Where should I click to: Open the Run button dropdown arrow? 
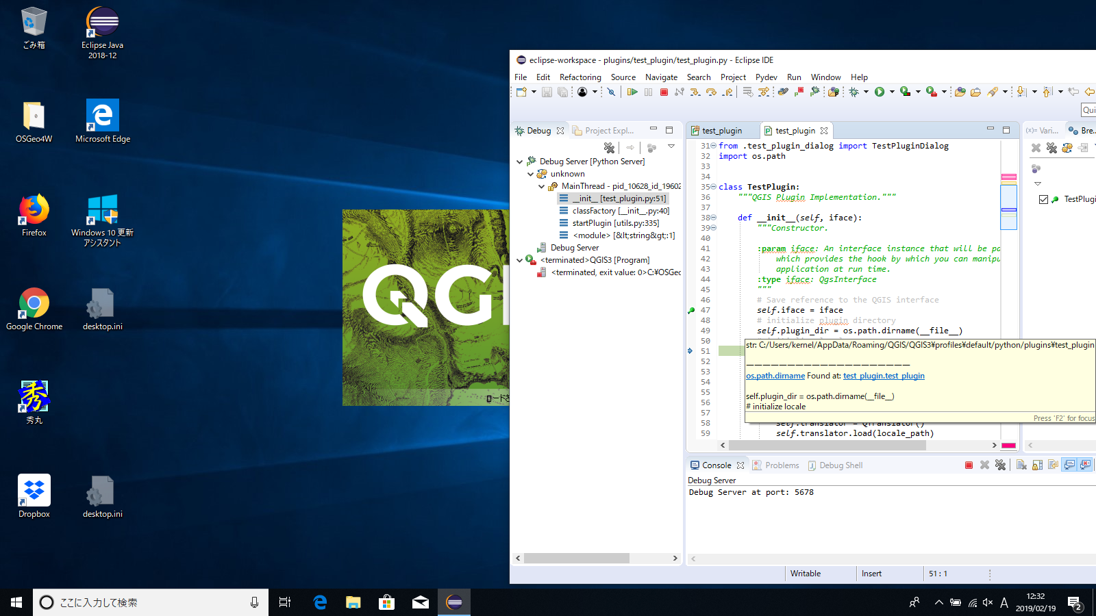pyautogui.click(x=892, y=92)
